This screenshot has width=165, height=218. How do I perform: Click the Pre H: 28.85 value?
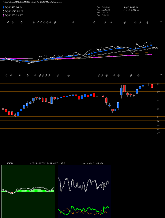tap(103, 10)
